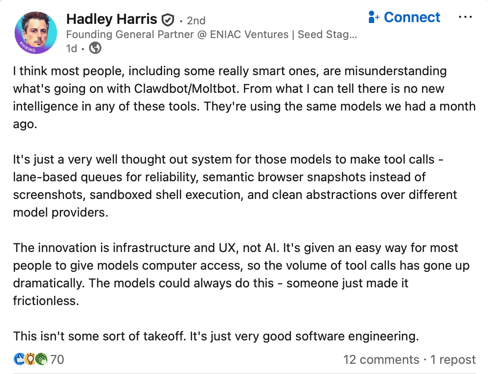Click the 1d post timestamp
Viewport: 488px width, 374px height.
pos(72,49)
